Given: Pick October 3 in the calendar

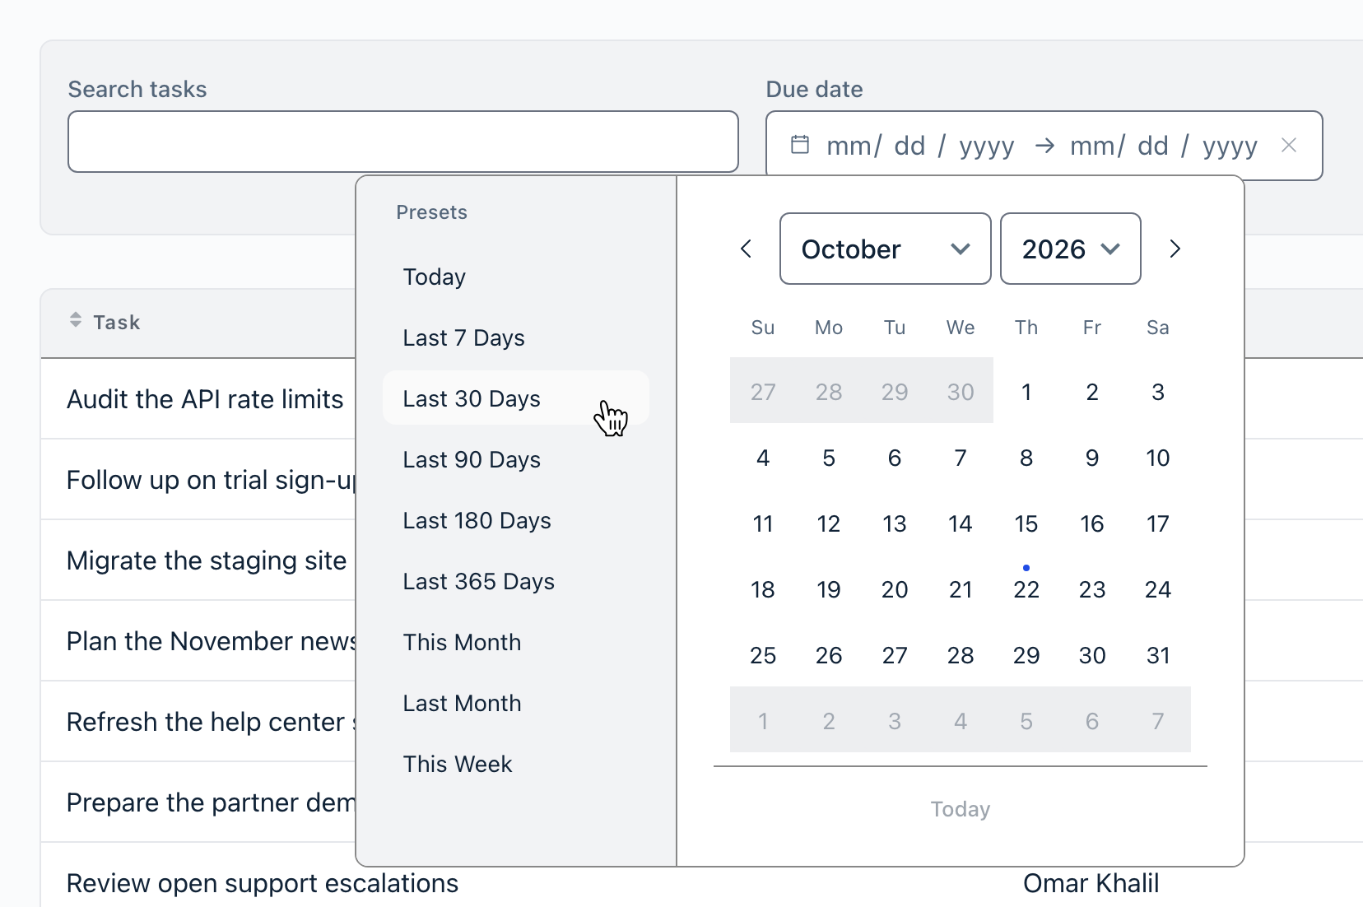Looking at the screenshot, I should click(x=1158, y=392).
